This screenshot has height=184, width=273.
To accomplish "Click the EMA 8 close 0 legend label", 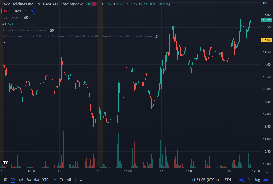I will 11,18.
